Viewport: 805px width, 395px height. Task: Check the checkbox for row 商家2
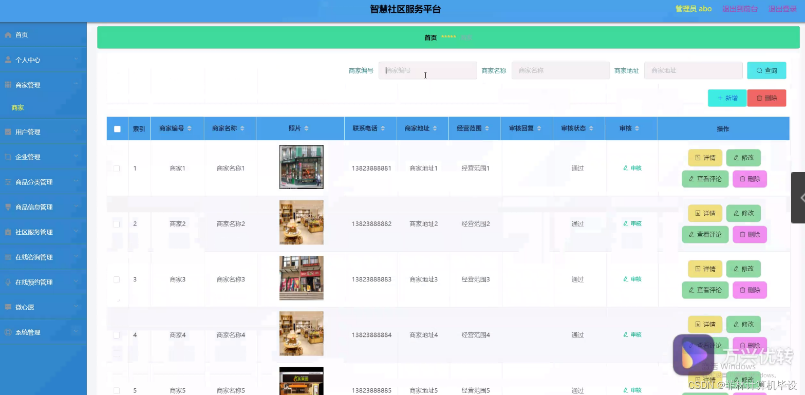[117, 224]
